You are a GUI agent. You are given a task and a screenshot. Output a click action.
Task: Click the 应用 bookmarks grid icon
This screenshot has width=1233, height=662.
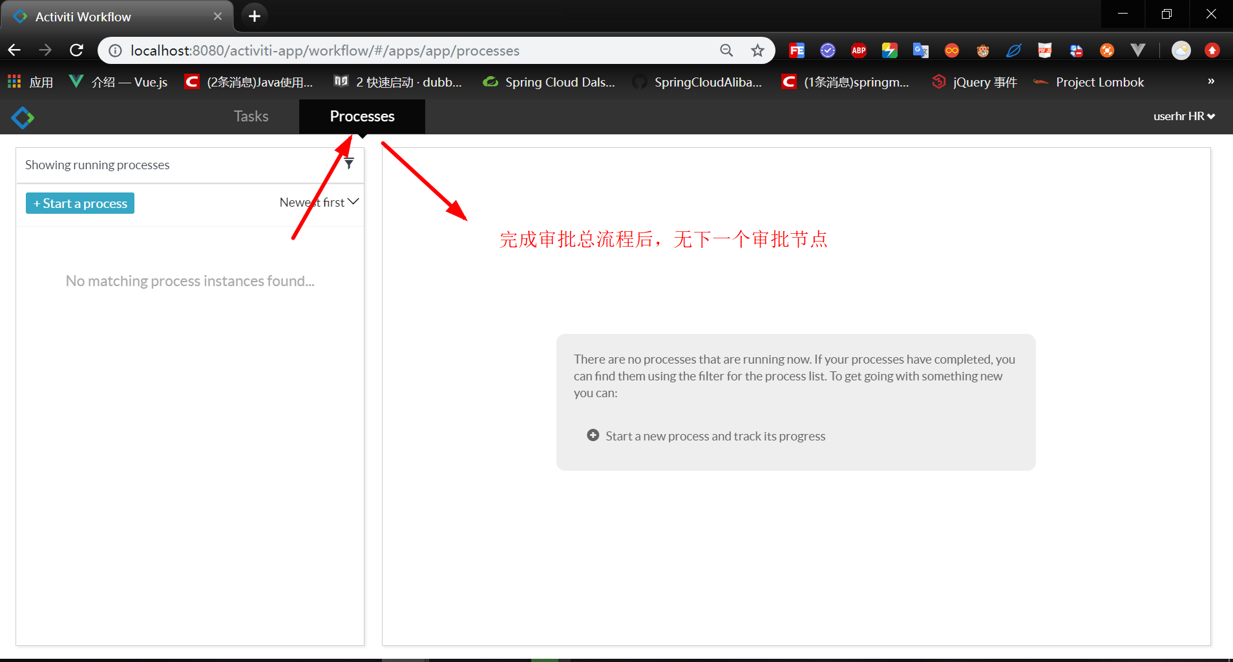tap(14, 81)
